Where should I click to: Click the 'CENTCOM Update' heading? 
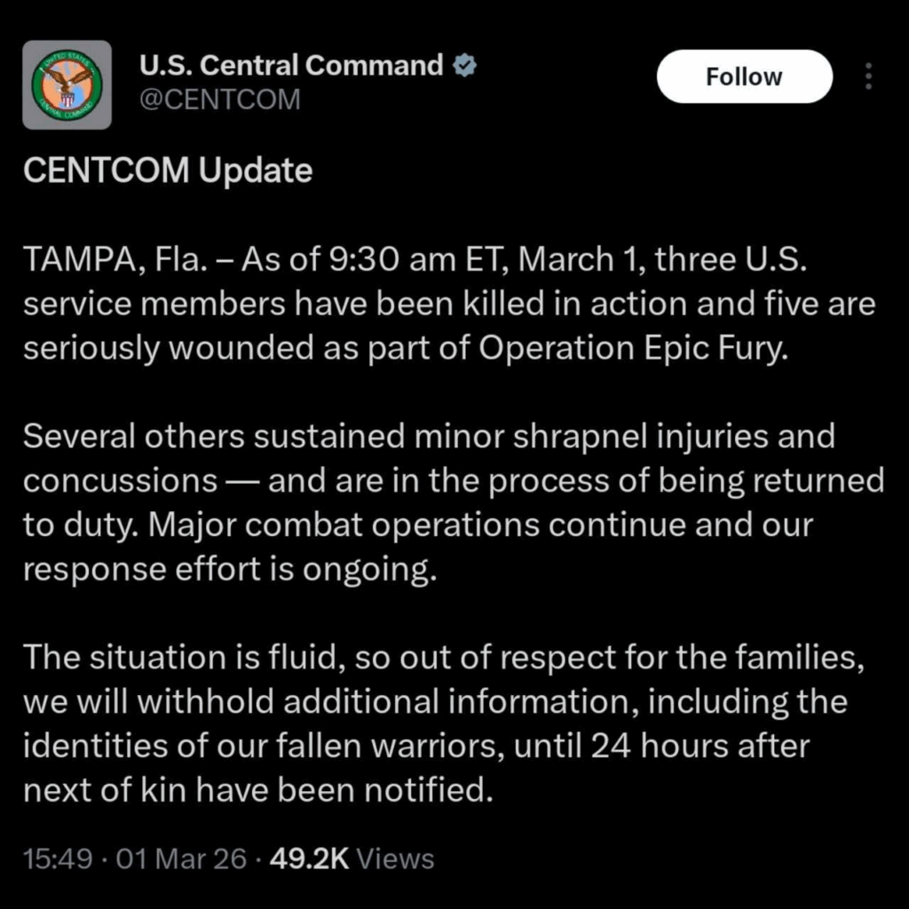pyautogui.click(x=168, y=170)
